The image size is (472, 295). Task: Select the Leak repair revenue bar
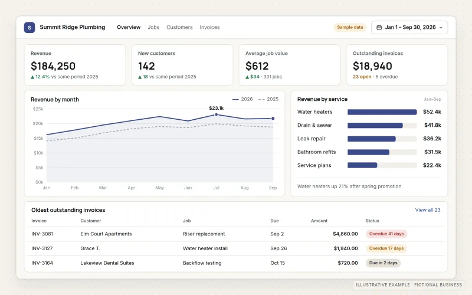tap(372, 139)
